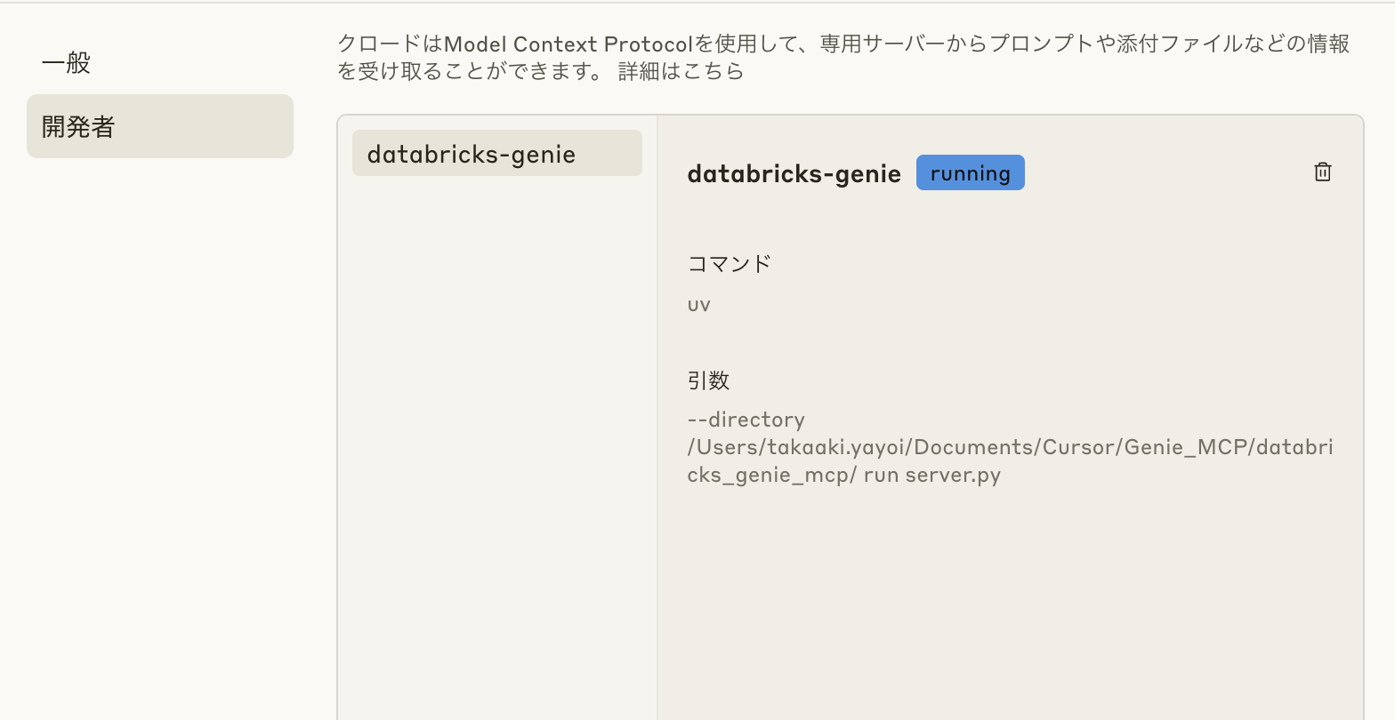Image resolution: width=1395 pixels, height=720 pixels.
Task: Click the databricks-genie heading text
Action: point(794,173)
